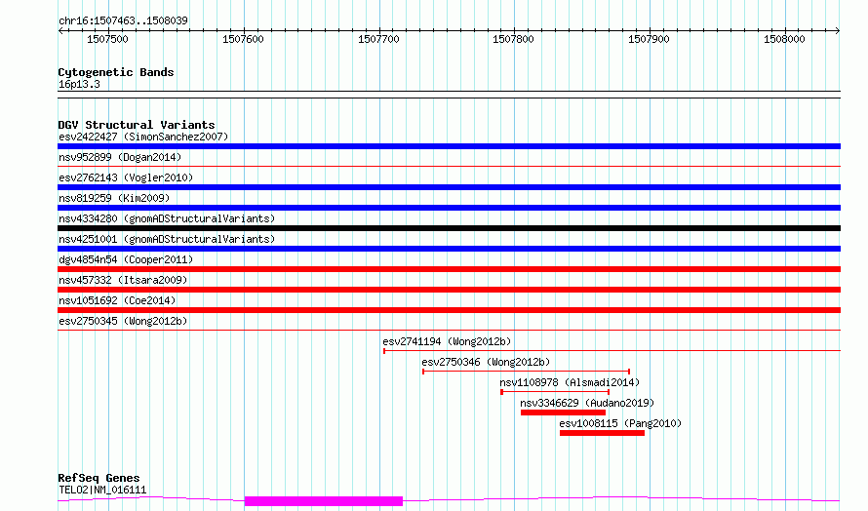This screenshot has width=868, height=511.
Task: Select the black bar of nsv4334280
Action: (x=449, y=228)
